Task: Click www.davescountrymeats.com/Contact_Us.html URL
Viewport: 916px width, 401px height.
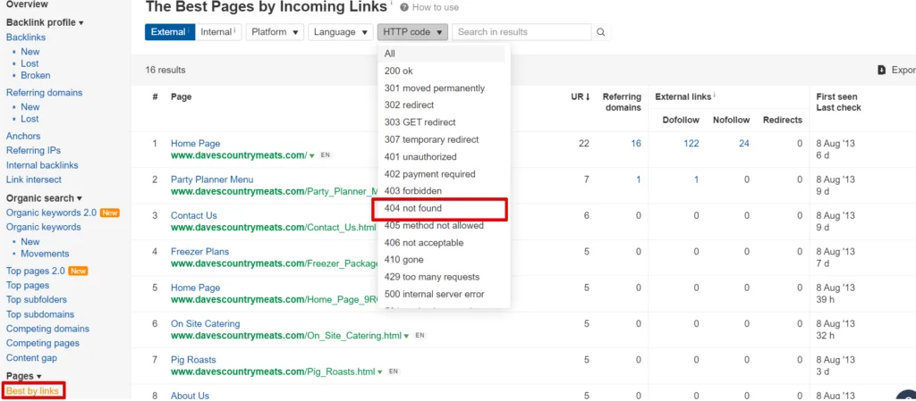Action: (274, 228)
